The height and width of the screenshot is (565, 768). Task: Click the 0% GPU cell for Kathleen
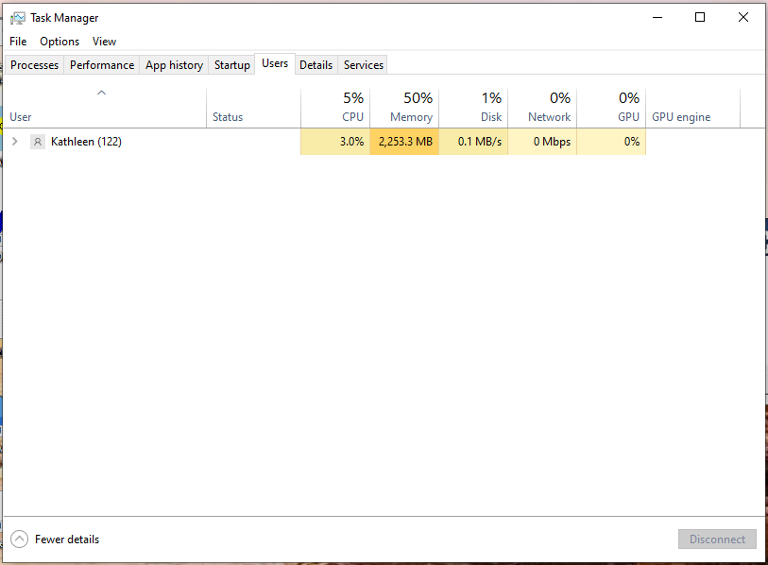click(x=611, y=142)
